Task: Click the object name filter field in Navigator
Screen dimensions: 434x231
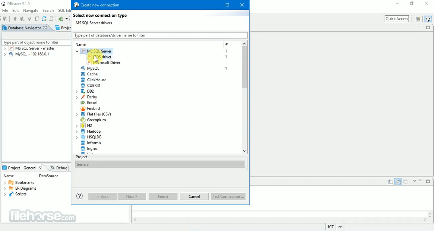Action: point(36,42)
